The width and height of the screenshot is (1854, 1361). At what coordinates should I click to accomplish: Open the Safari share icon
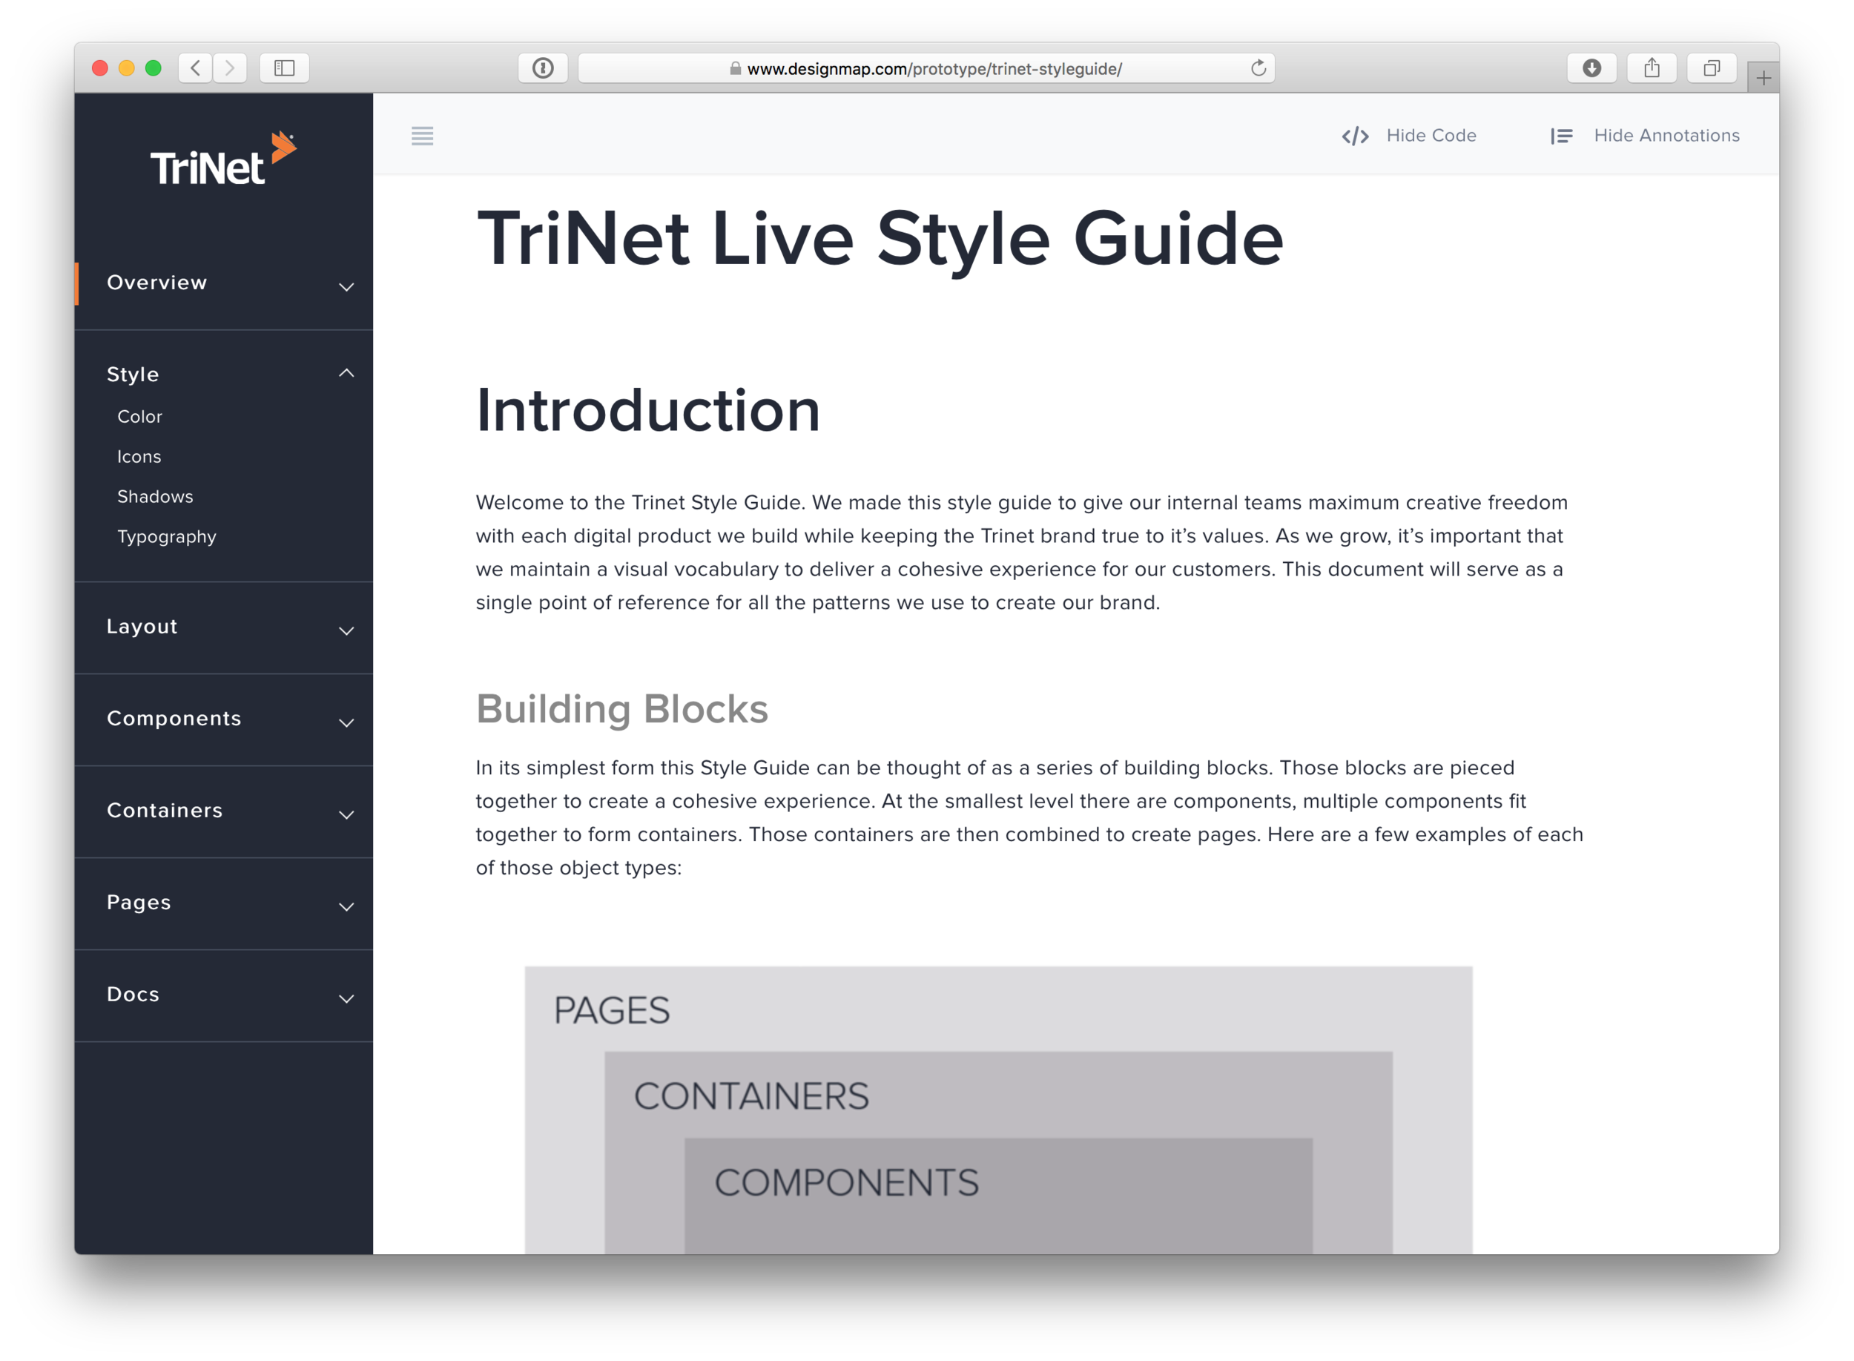tap(1652, 68)
